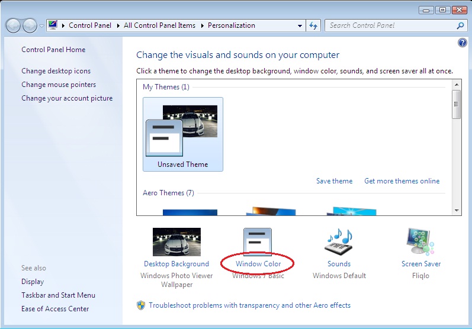
Task: Click the Desktop Background car image icon
Action: pyautogui.click(x=176, y=242)
